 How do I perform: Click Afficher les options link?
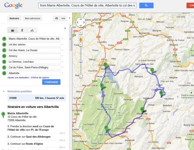[x=40, y=77]
